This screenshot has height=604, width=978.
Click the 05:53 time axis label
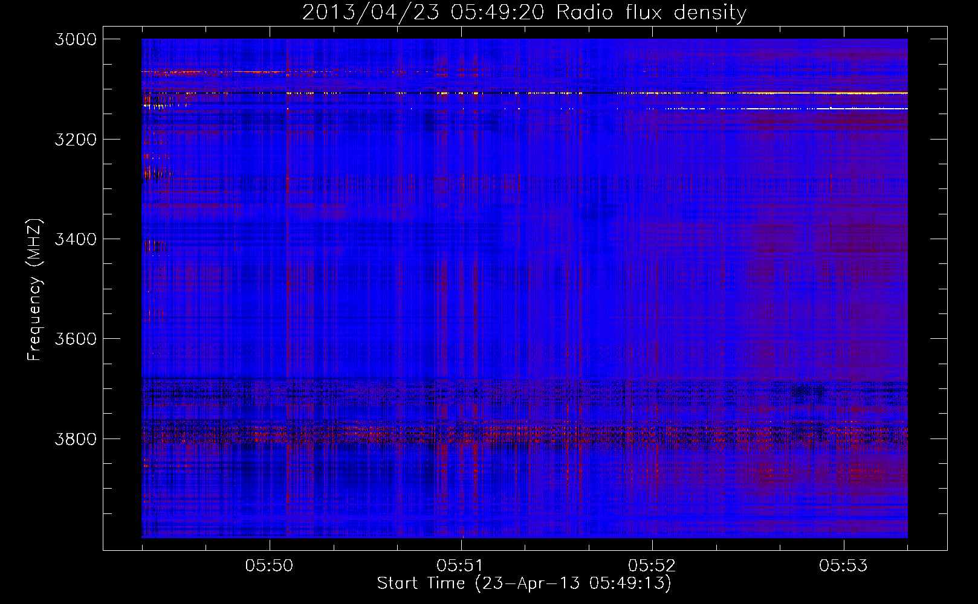click(843, 565)
